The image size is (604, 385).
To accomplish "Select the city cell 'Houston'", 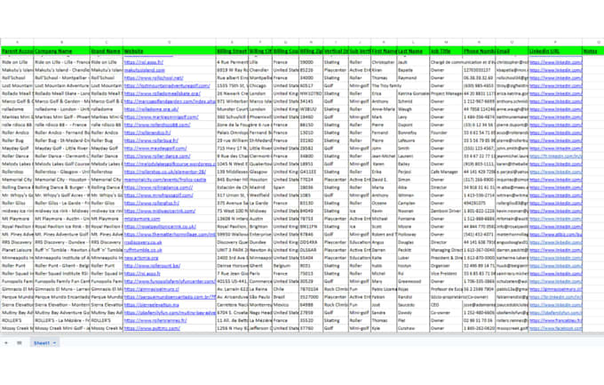I will (260, 180).
